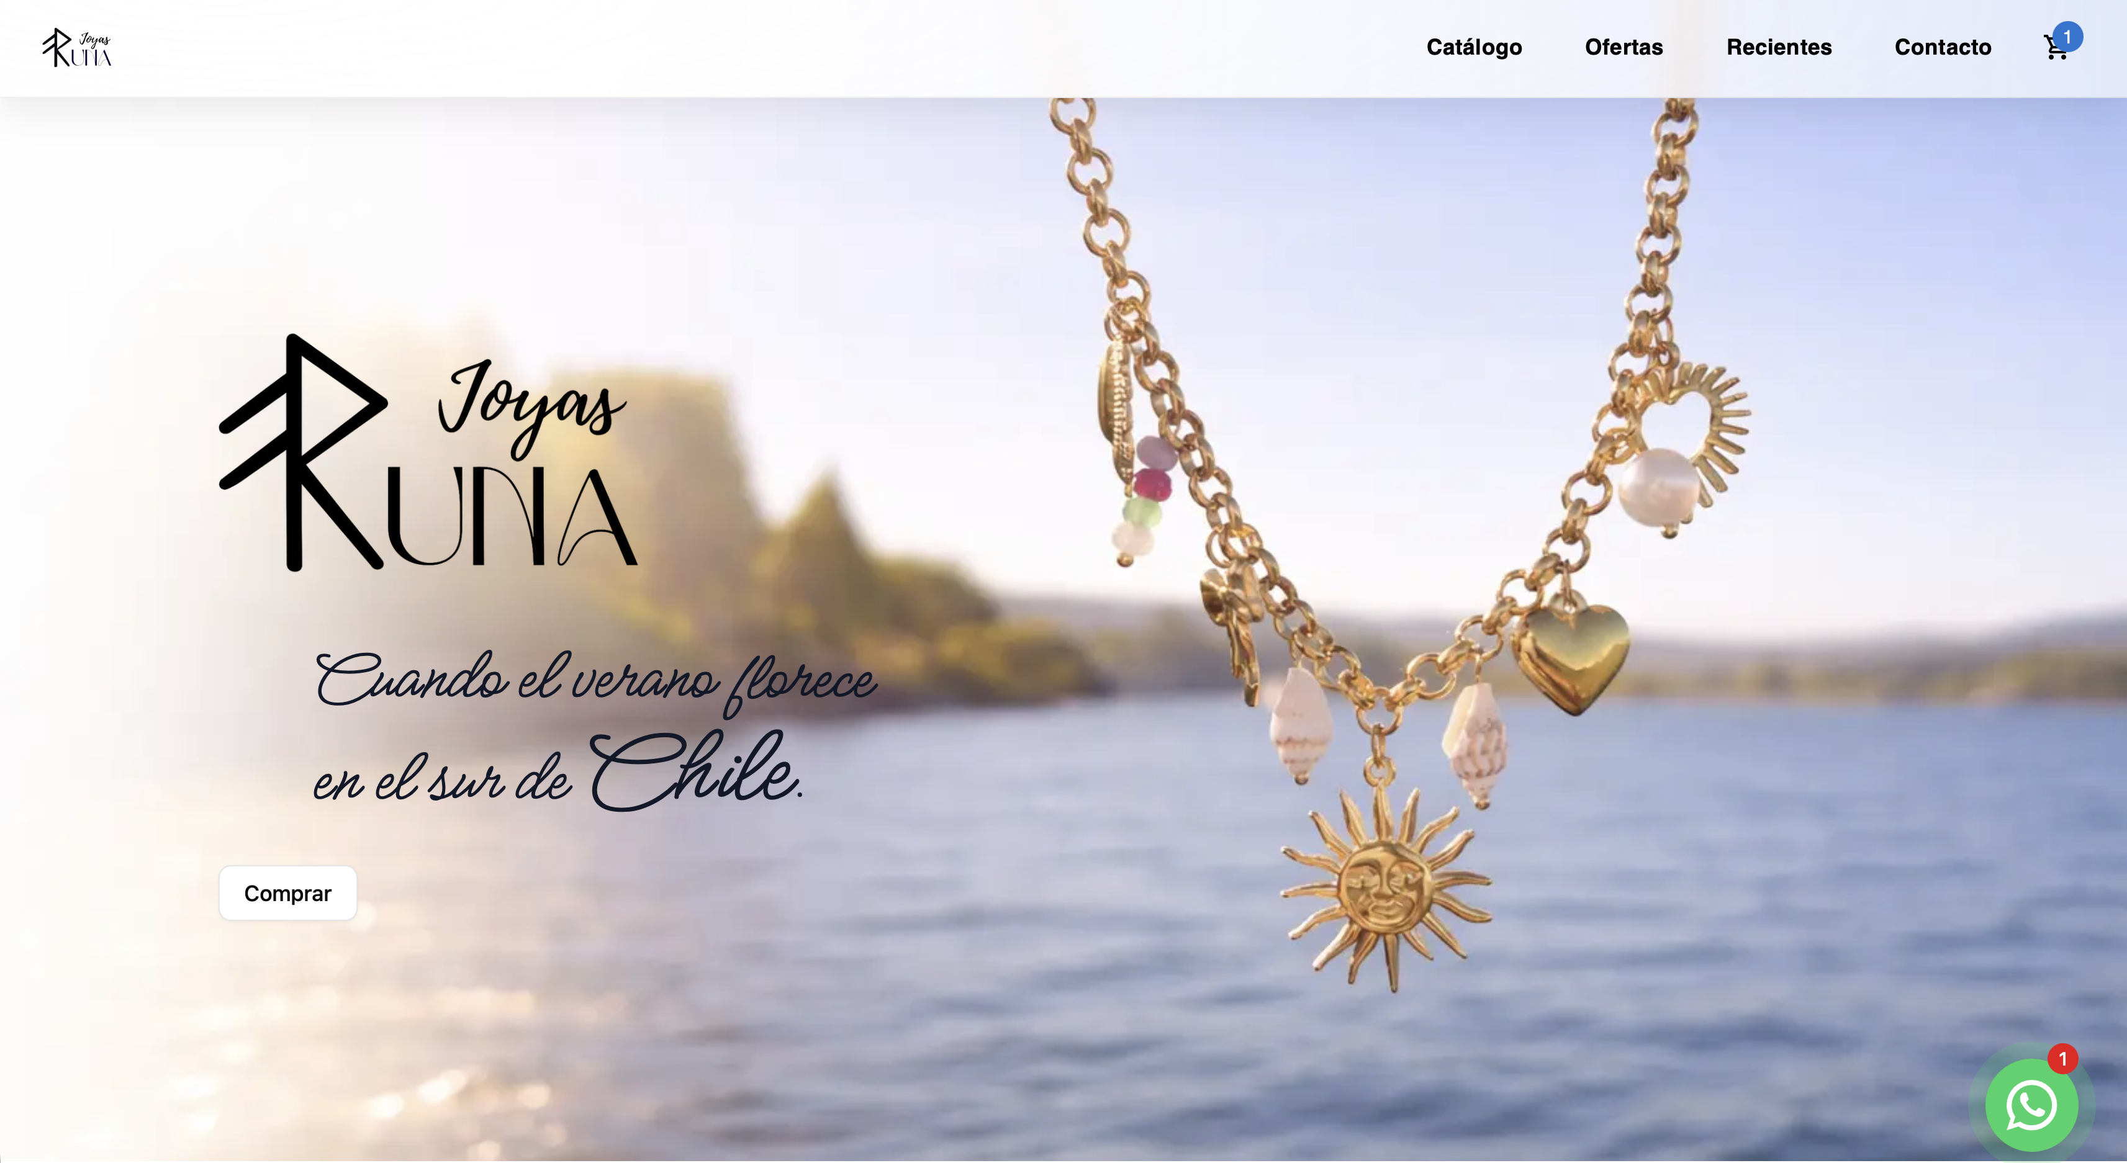This screenshot has height=1163, width=2127.
Task: Open the WhatsApp chat bubble
Action: point(2031,1105)
